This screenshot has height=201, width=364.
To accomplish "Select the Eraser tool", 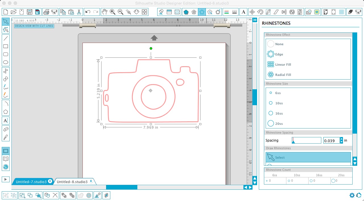I will (5, 129).
